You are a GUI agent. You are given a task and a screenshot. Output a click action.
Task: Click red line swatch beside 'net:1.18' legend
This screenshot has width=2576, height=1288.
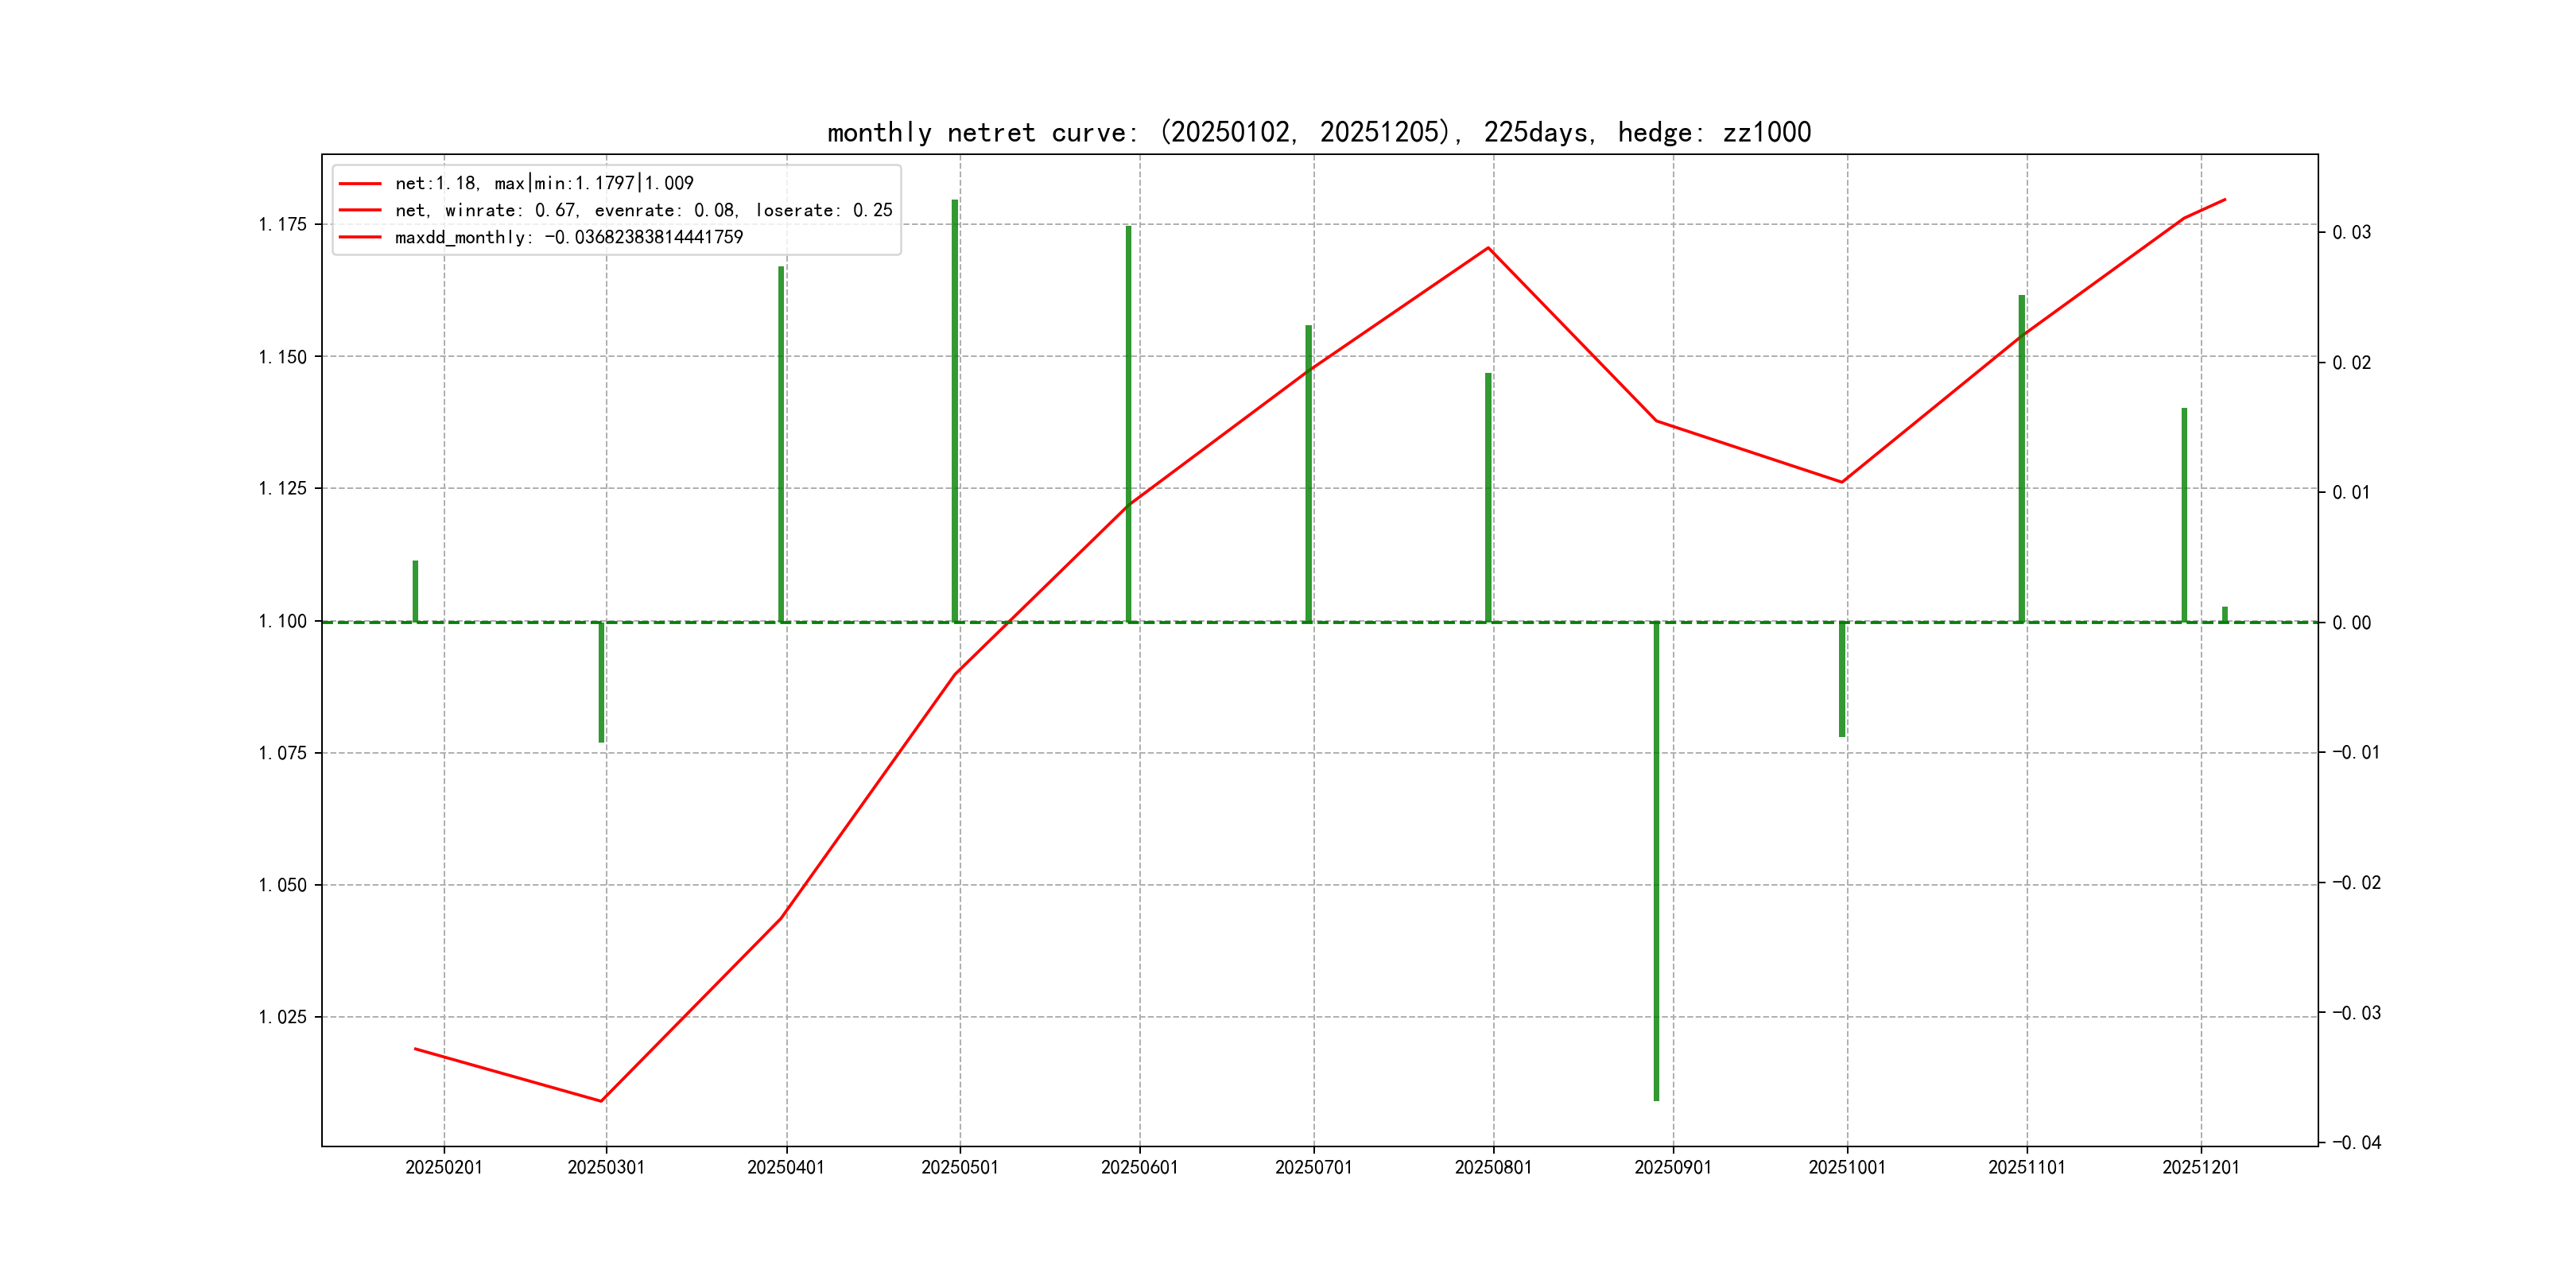(x=360, y=183)
